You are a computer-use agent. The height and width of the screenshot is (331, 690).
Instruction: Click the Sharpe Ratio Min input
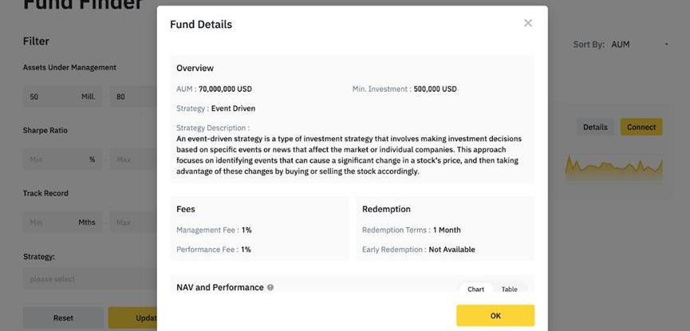pyautogui.click(x=52, y=160)
